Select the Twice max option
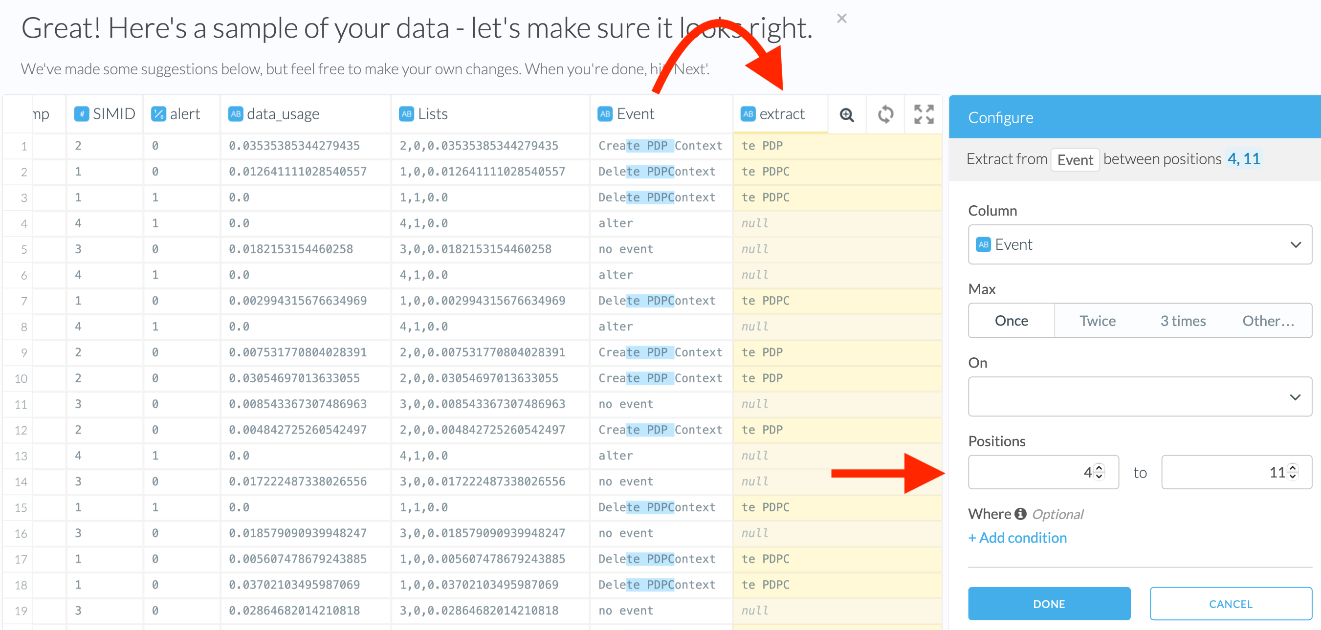 pyautogui.click(x=1098, y=321)
